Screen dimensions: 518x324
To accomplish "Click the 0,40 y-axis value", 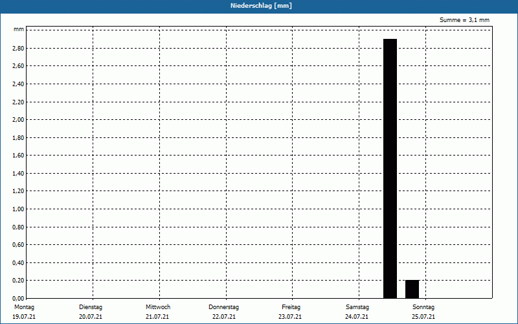I will tap(18, 263).
